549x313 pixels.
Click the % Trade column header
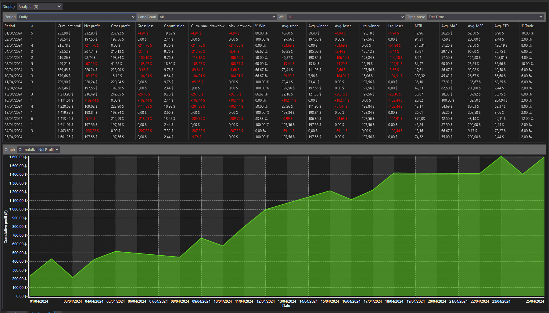click(532, 26)
